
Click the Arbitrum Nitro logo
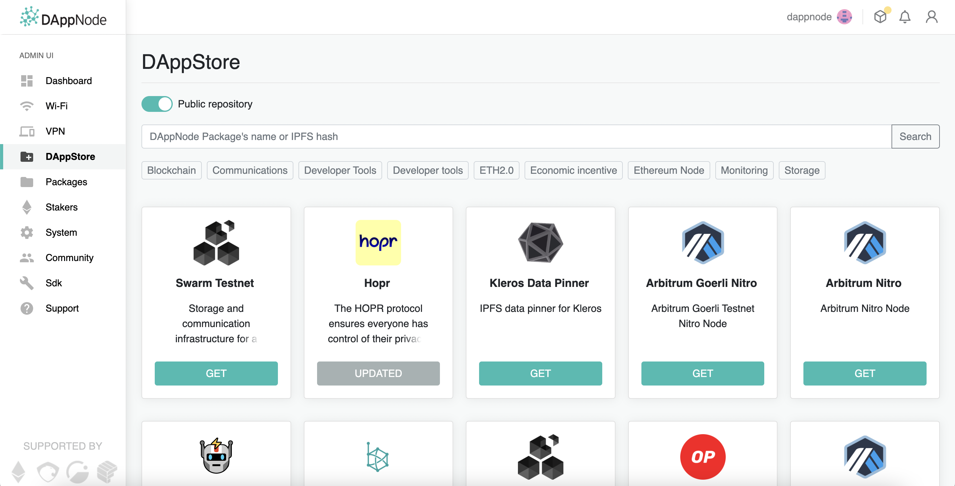click(865, 243)
